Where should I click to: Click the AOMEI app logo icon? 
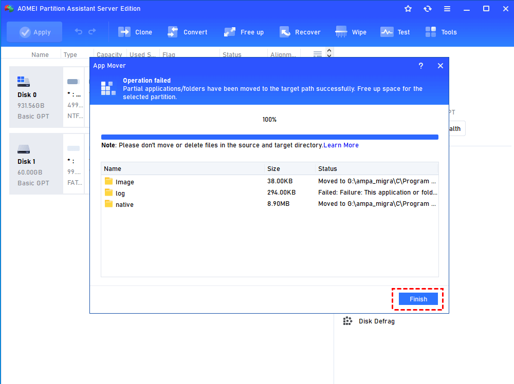click(x=9, y=9)
